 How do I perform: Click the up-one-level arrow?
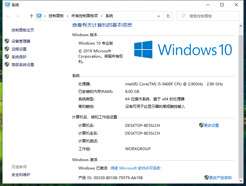(x=31, y=16)
